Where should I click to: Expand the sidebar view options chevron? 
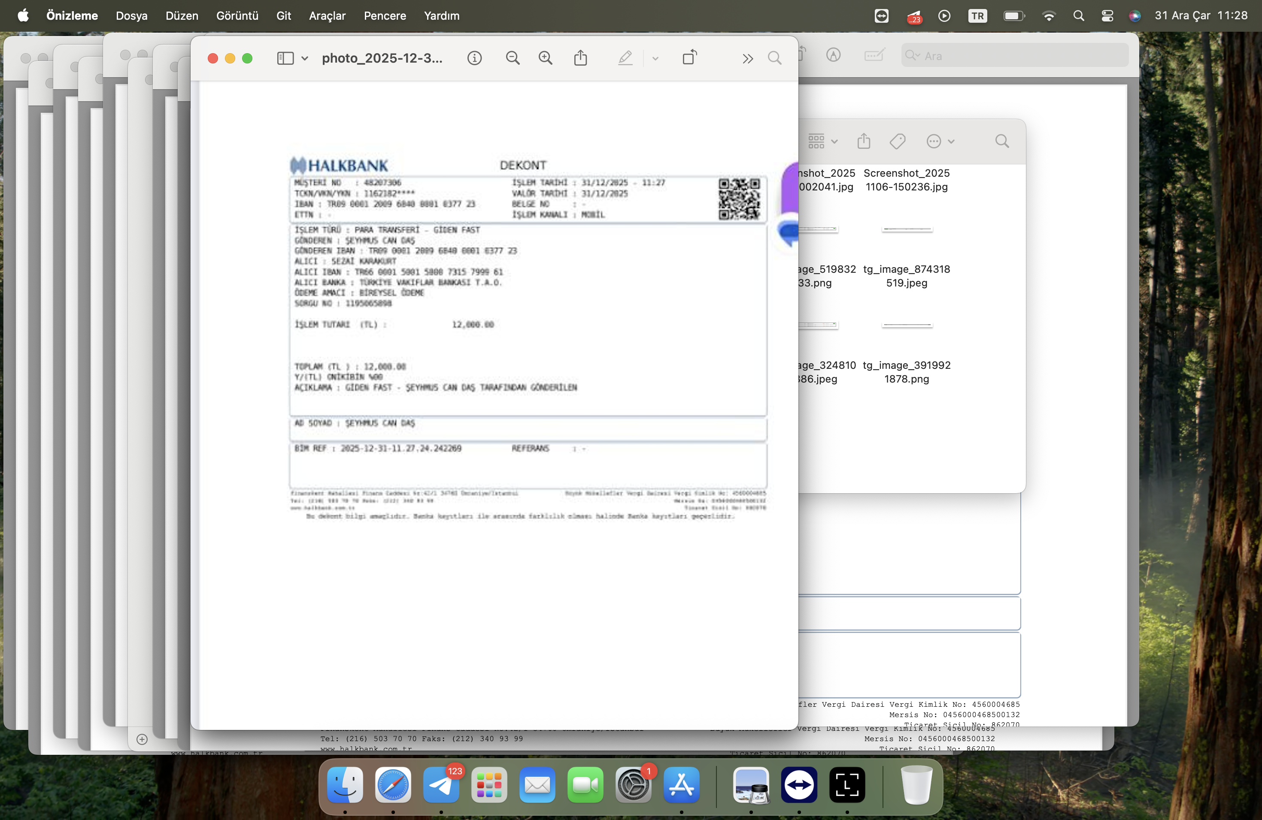305,58
